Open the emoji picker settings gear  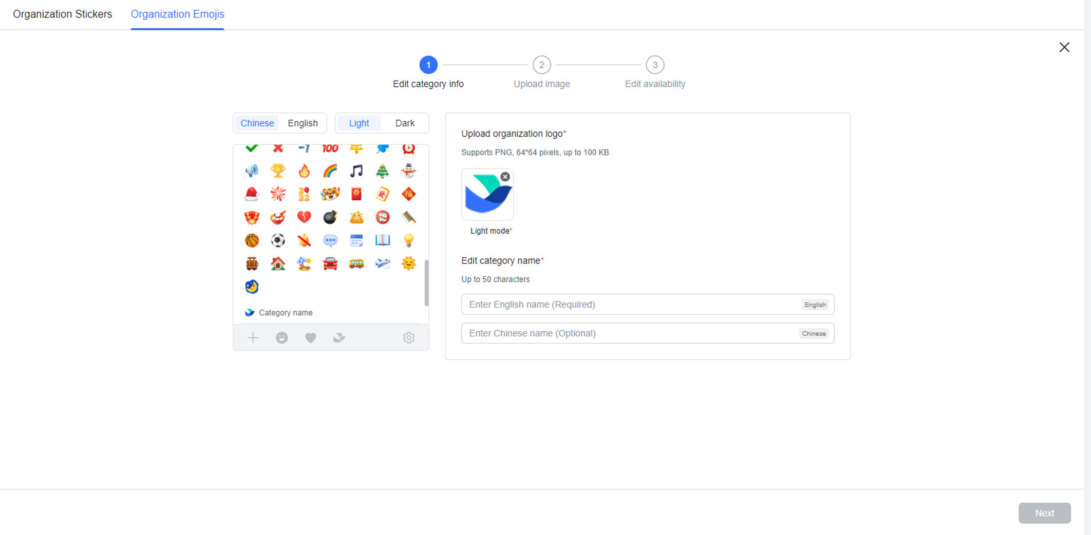click(x=409, y=337)
